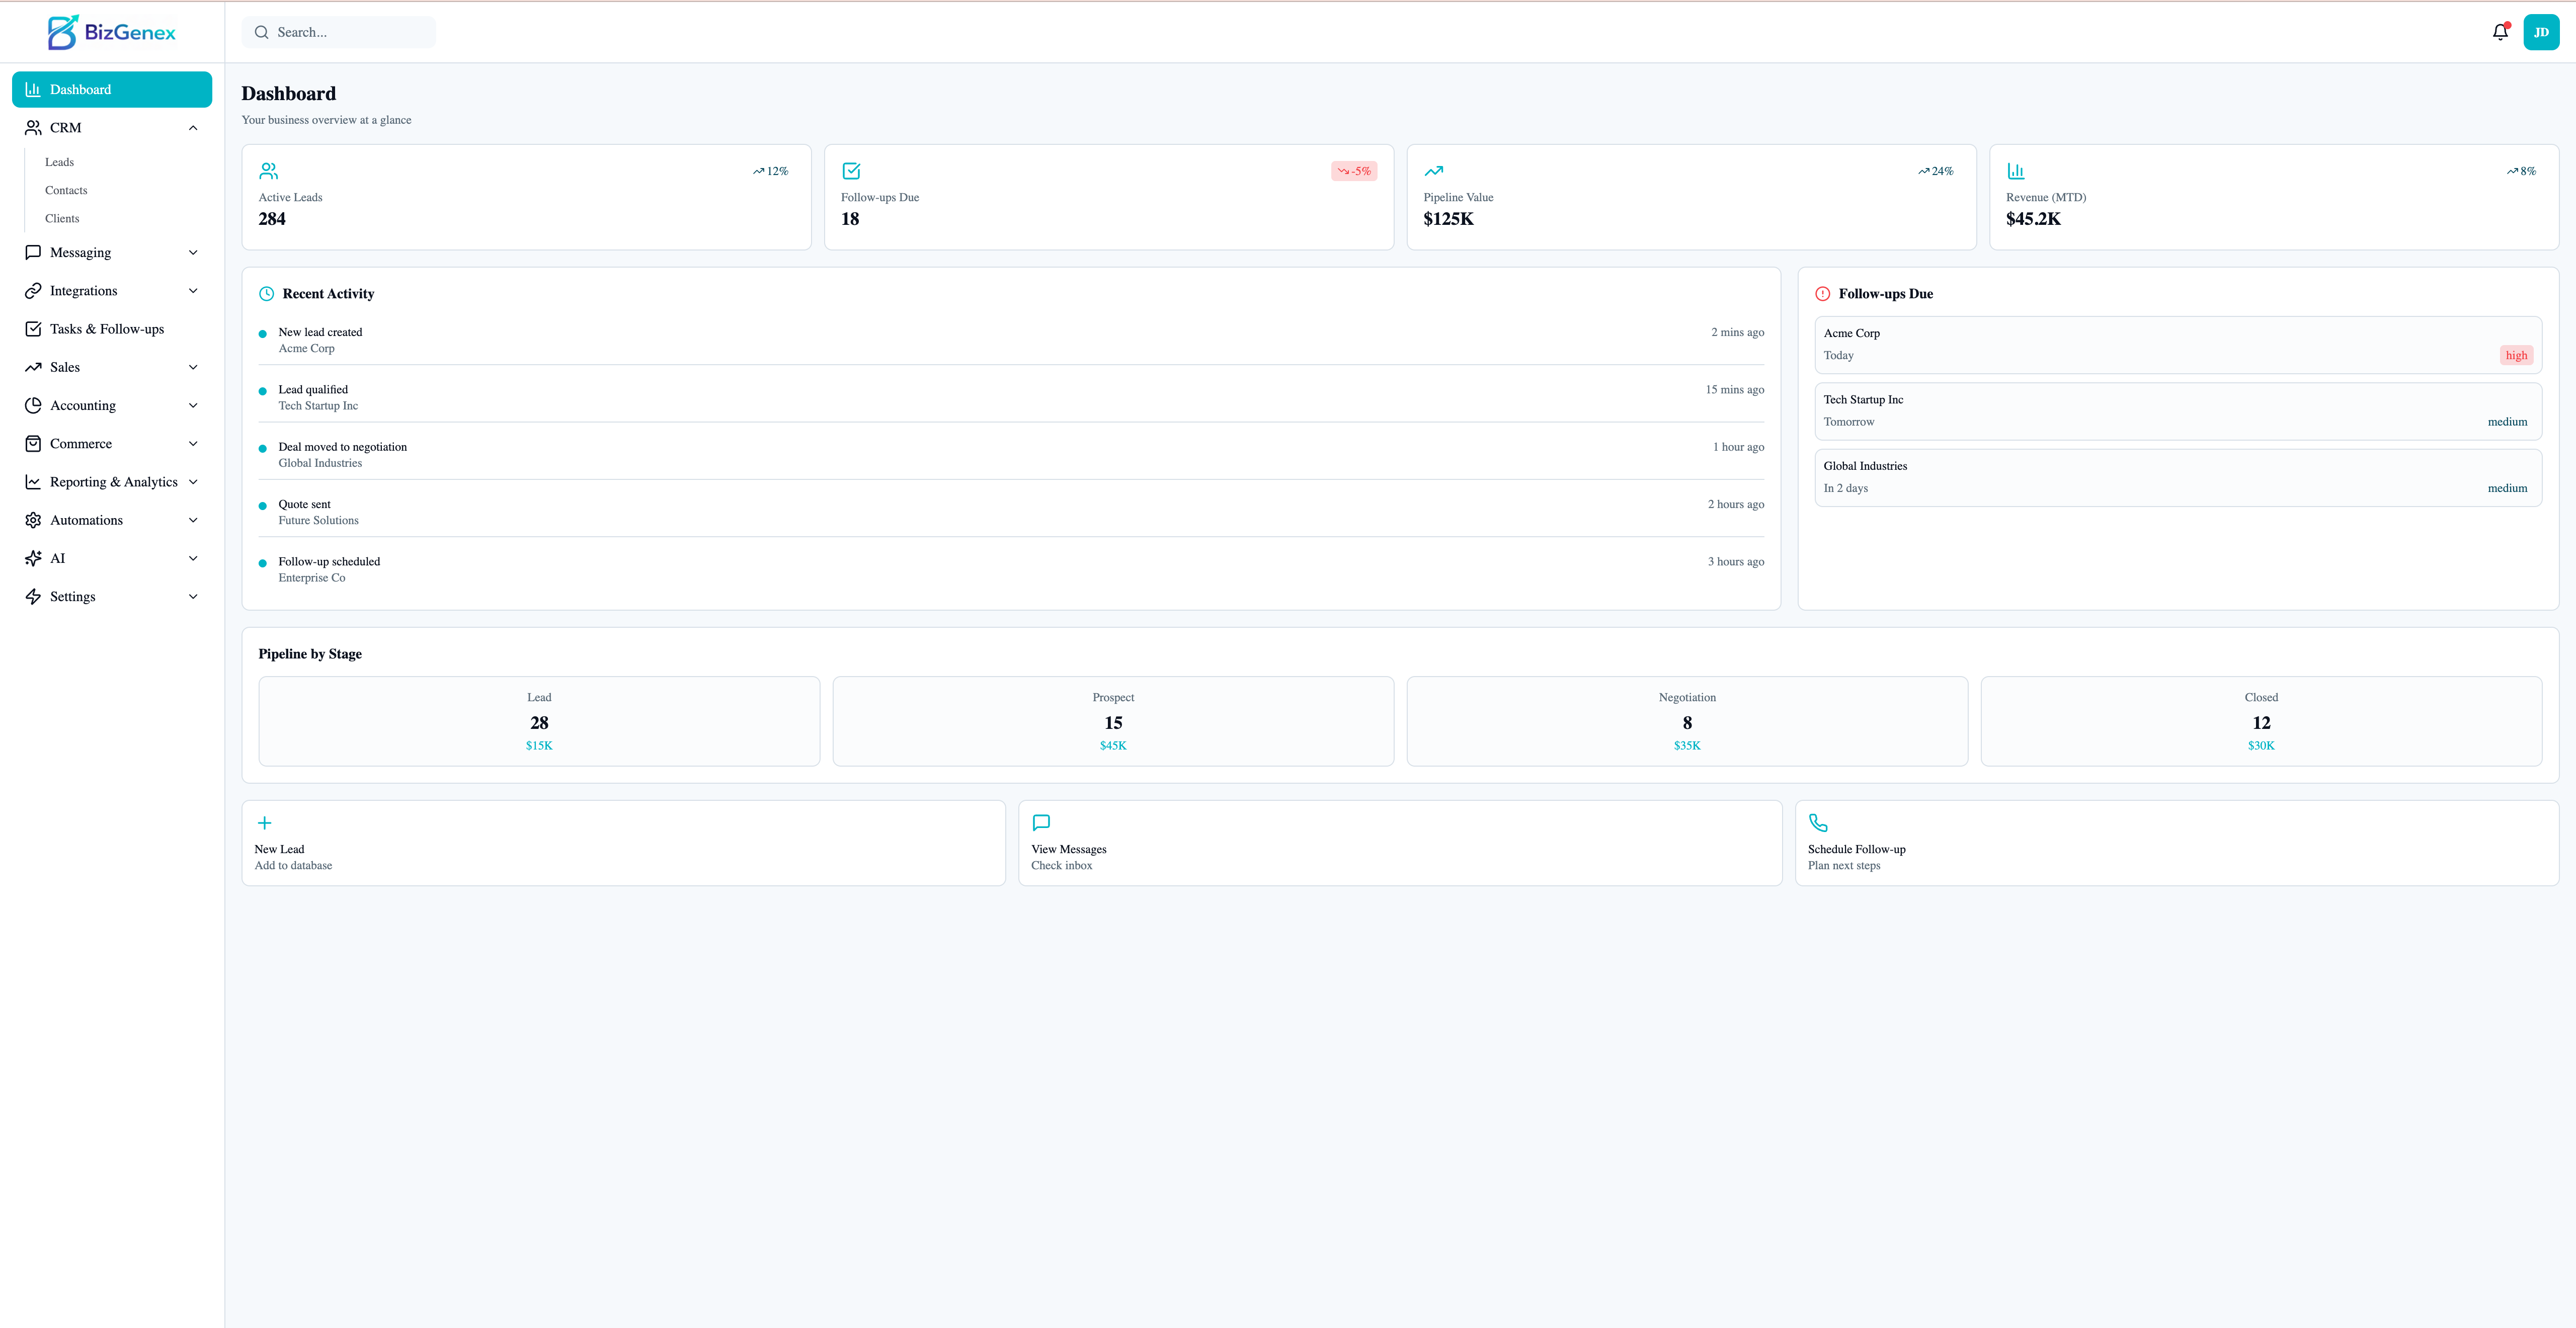
Task: Click the Revenue bar chart icon
Action: click(x=2016, y=170)
